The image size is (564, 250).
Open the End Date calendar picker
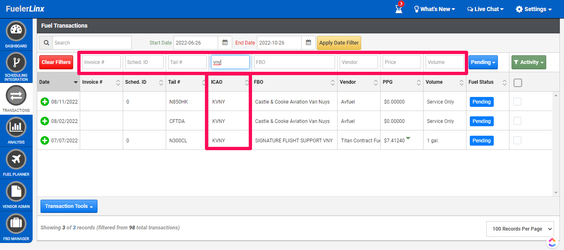coord(308,42)
